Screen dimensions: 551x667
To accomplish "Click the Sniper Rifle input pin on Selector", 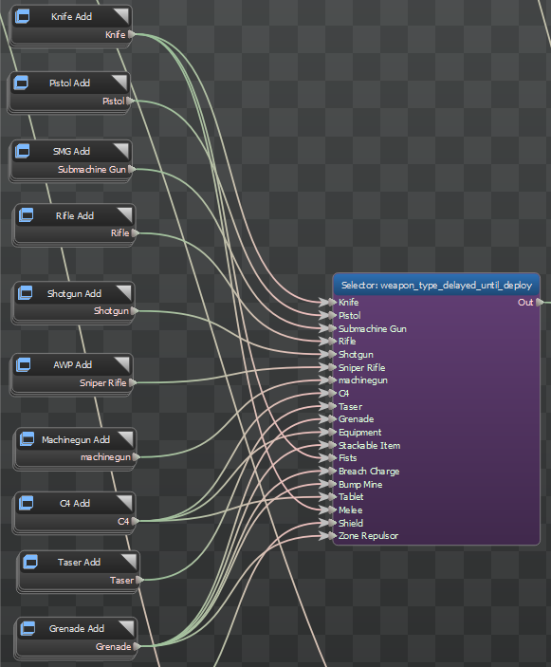I will (333, 367).
